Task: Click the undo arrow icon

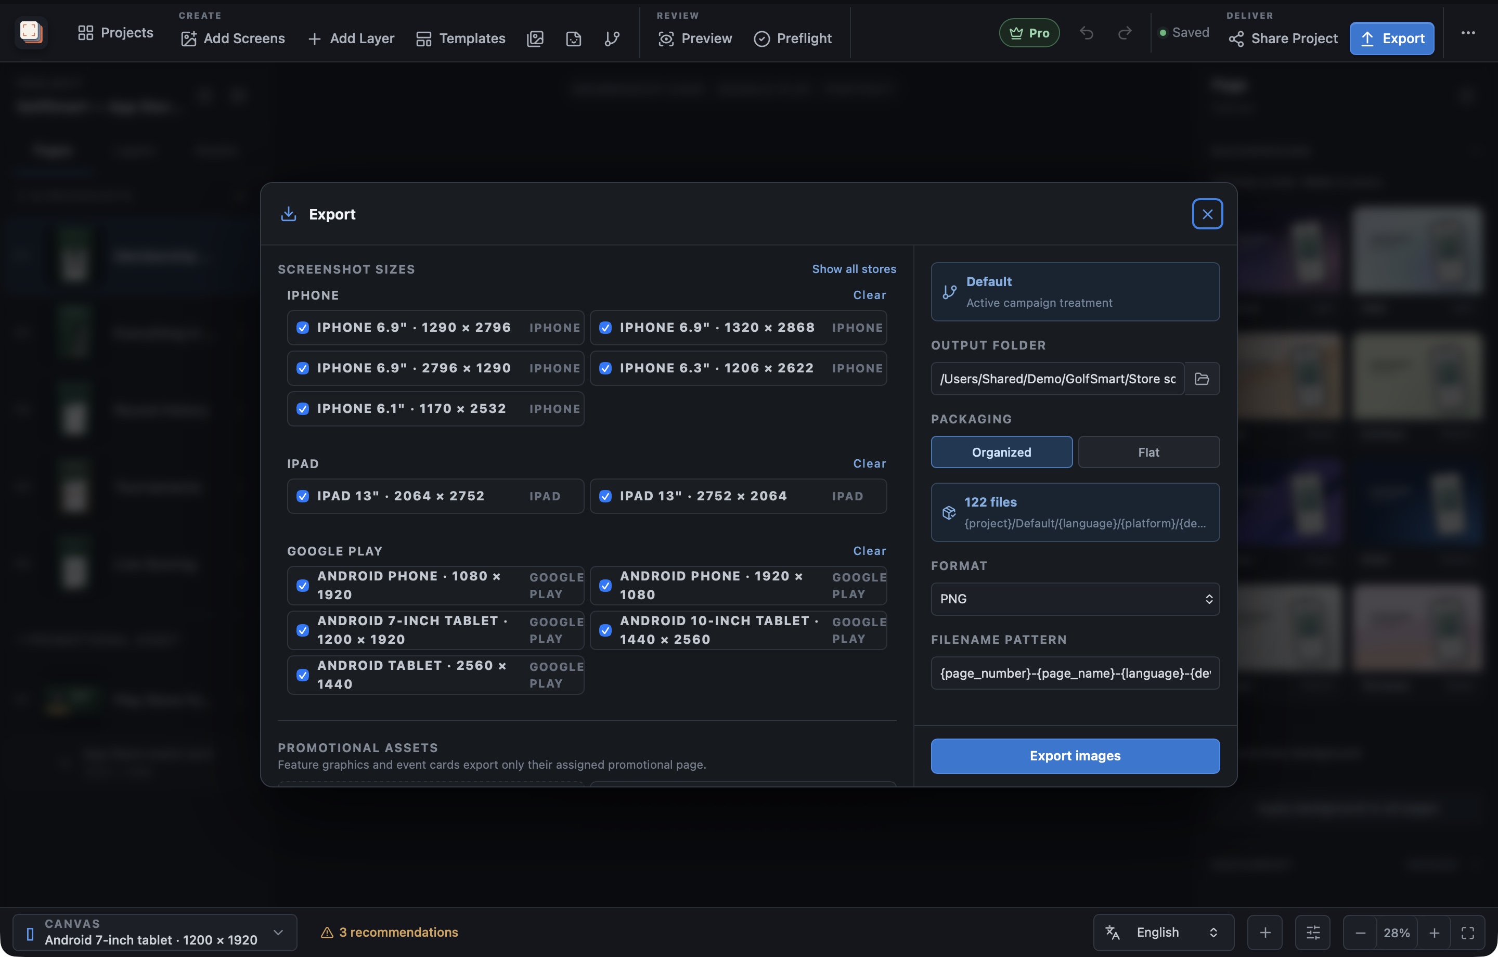Action: click(1086, 32)
